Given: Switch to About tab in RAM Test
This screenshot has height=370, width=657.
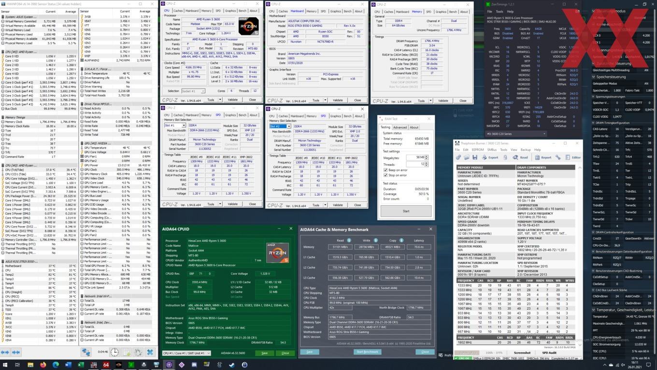Looking at the screenshot, I should pos(414,128).
